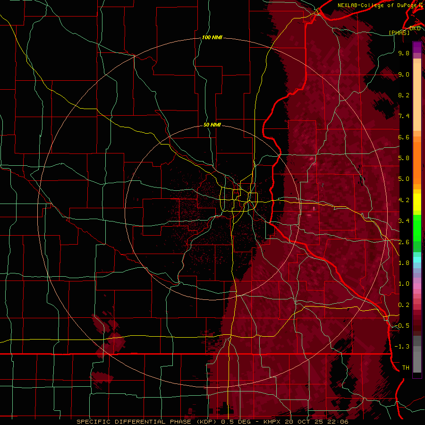
Task: Click the 2.6 scale value
Action: pos(404,242)
